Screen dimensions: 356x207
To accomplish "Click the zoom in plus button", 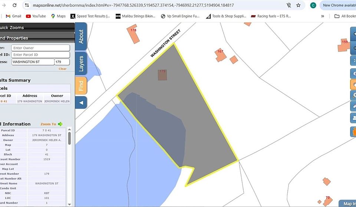I will tap(354, 34).
